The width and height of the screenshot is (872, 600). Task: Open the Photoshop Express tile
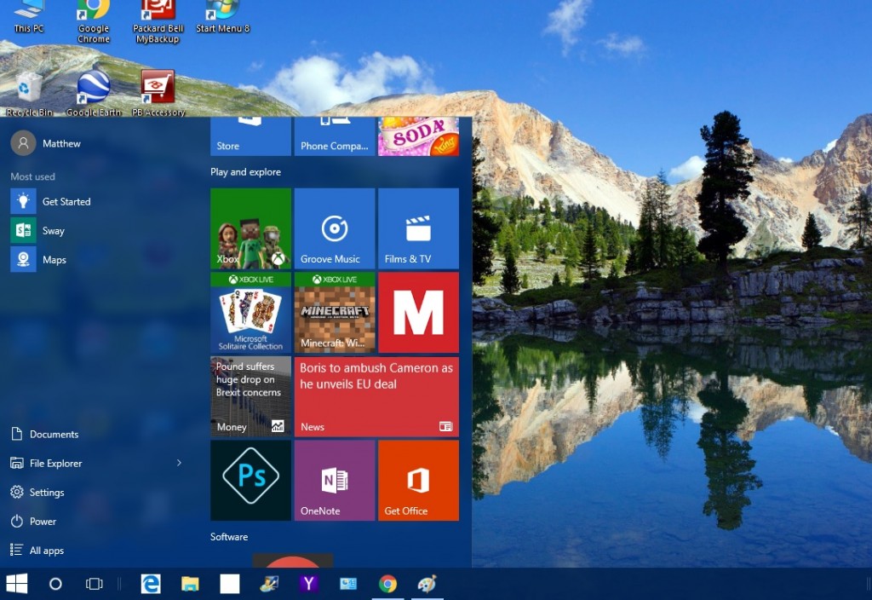point(250,480)
